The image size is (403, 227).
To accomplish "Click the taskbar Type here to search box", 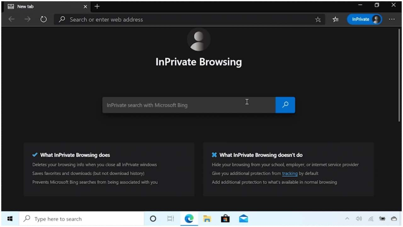I will point(81,219).
